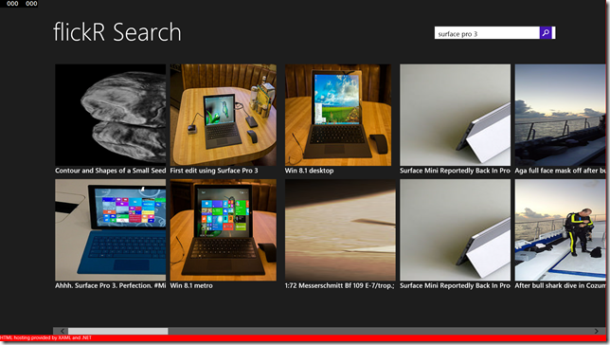610x345 pixels.
Task: Open the top Surface Mini Reportedly Back photo
Action: (x=456, y=115)
